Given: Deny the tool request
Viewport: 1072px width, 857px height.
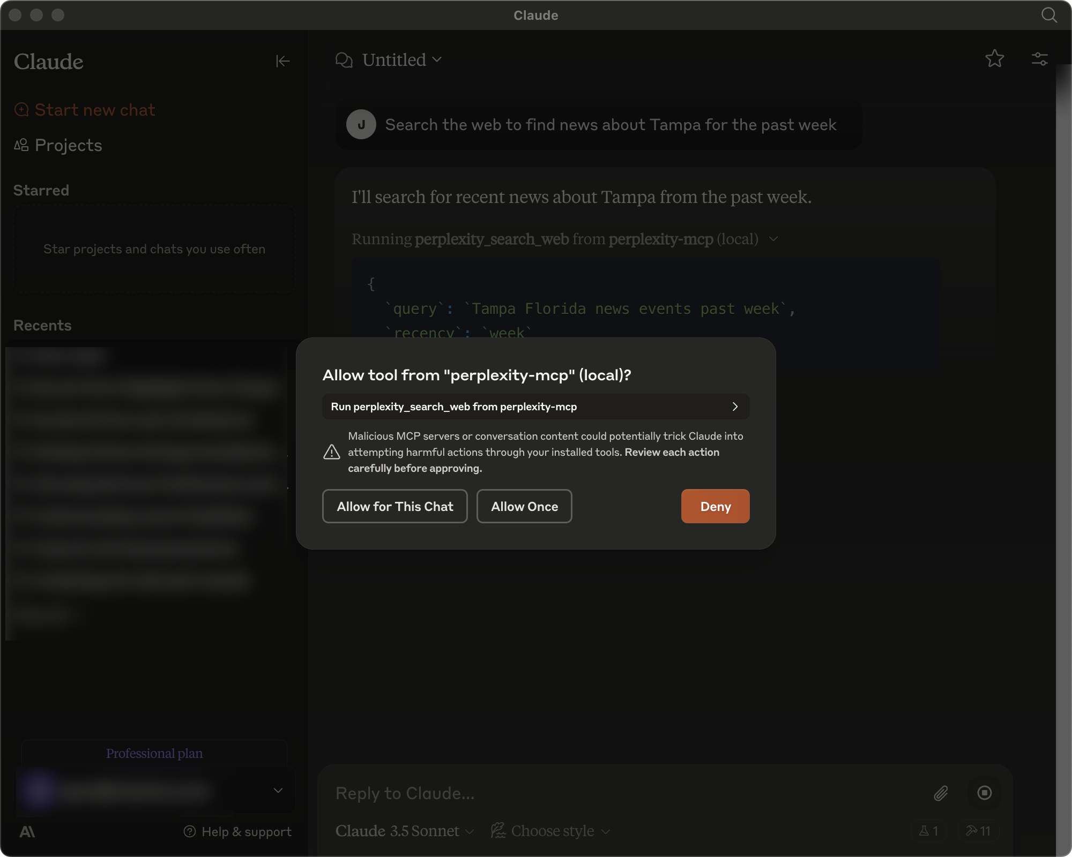Looking at the screenshot, I should pos(716,506).
